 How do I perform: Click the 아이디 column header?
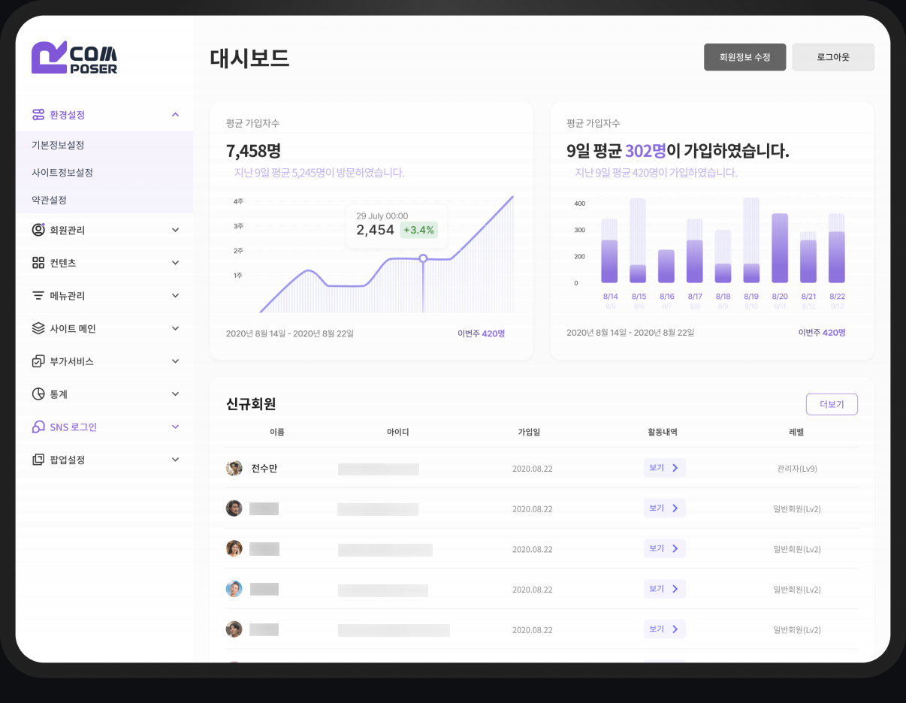(397, 432)
